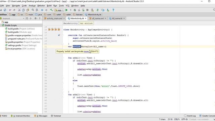Click 'listview' in the breadcrumb bar
215x121 pixels.
coord(78,14)
